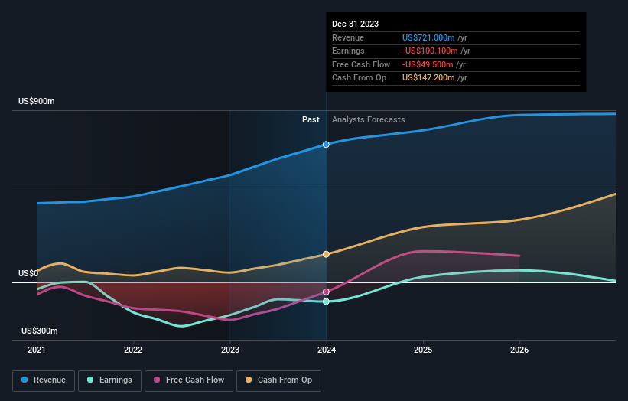Click the -US$100.100m earnings value

coord(430,51)
